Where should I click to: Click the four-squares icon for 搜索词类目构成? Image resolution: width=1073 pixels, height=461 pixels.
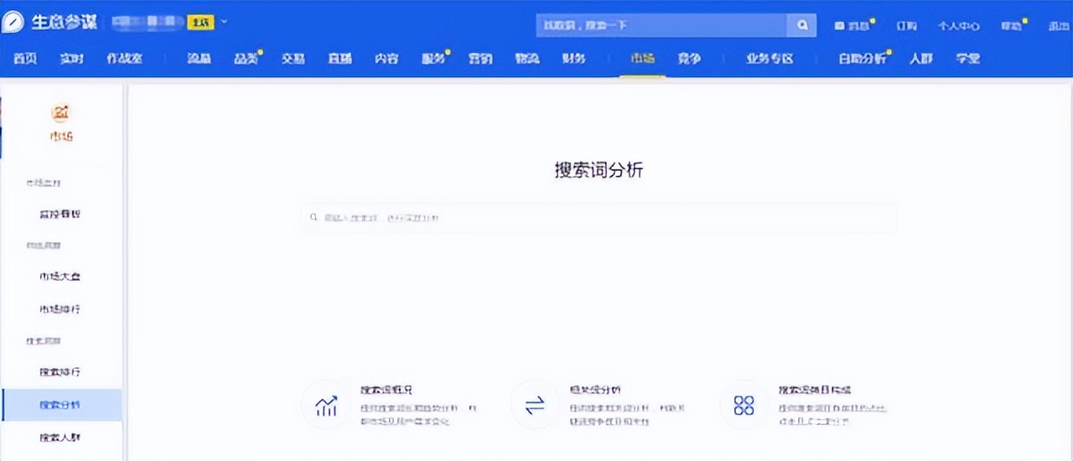point(744,406)
